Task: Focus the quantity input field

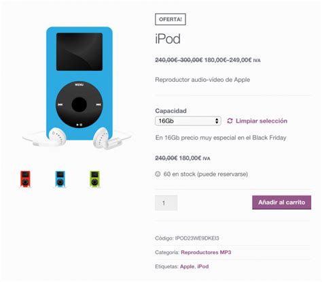Action: pyautogui.click(x=166, y=203)
